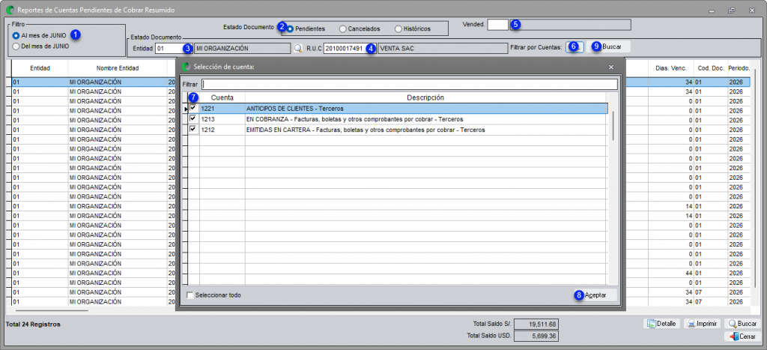Close the Selección de cuenta dialog
Image resolution: width=767 pixels, height=350 pixels.
point(611,67)
